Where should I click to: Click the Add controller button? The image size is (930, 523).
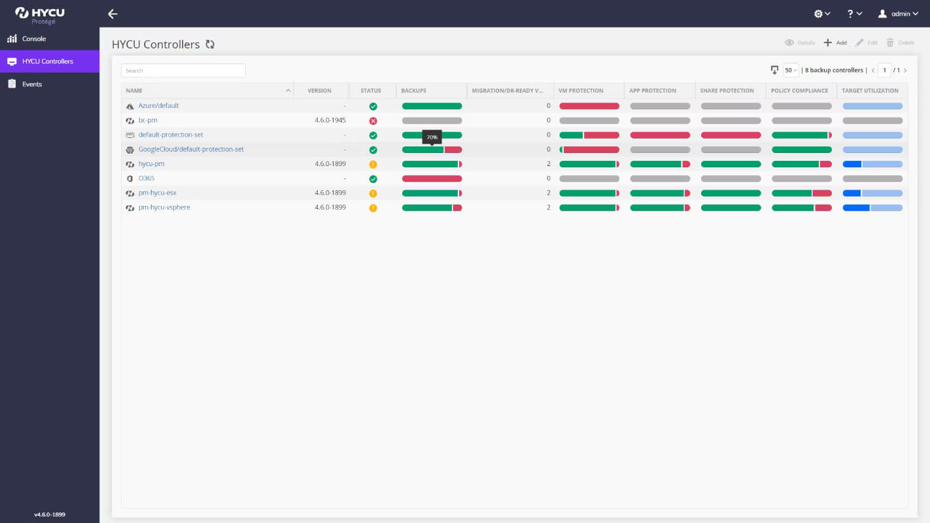point(835,42)
